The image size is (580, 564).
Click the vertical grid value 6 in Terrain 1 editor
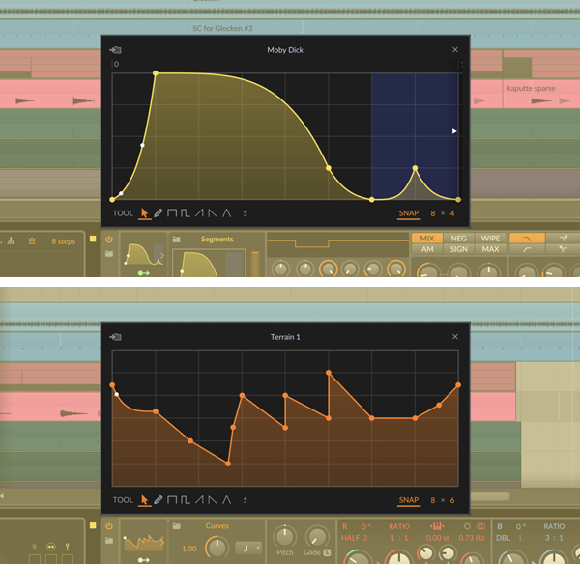[452, 500]
